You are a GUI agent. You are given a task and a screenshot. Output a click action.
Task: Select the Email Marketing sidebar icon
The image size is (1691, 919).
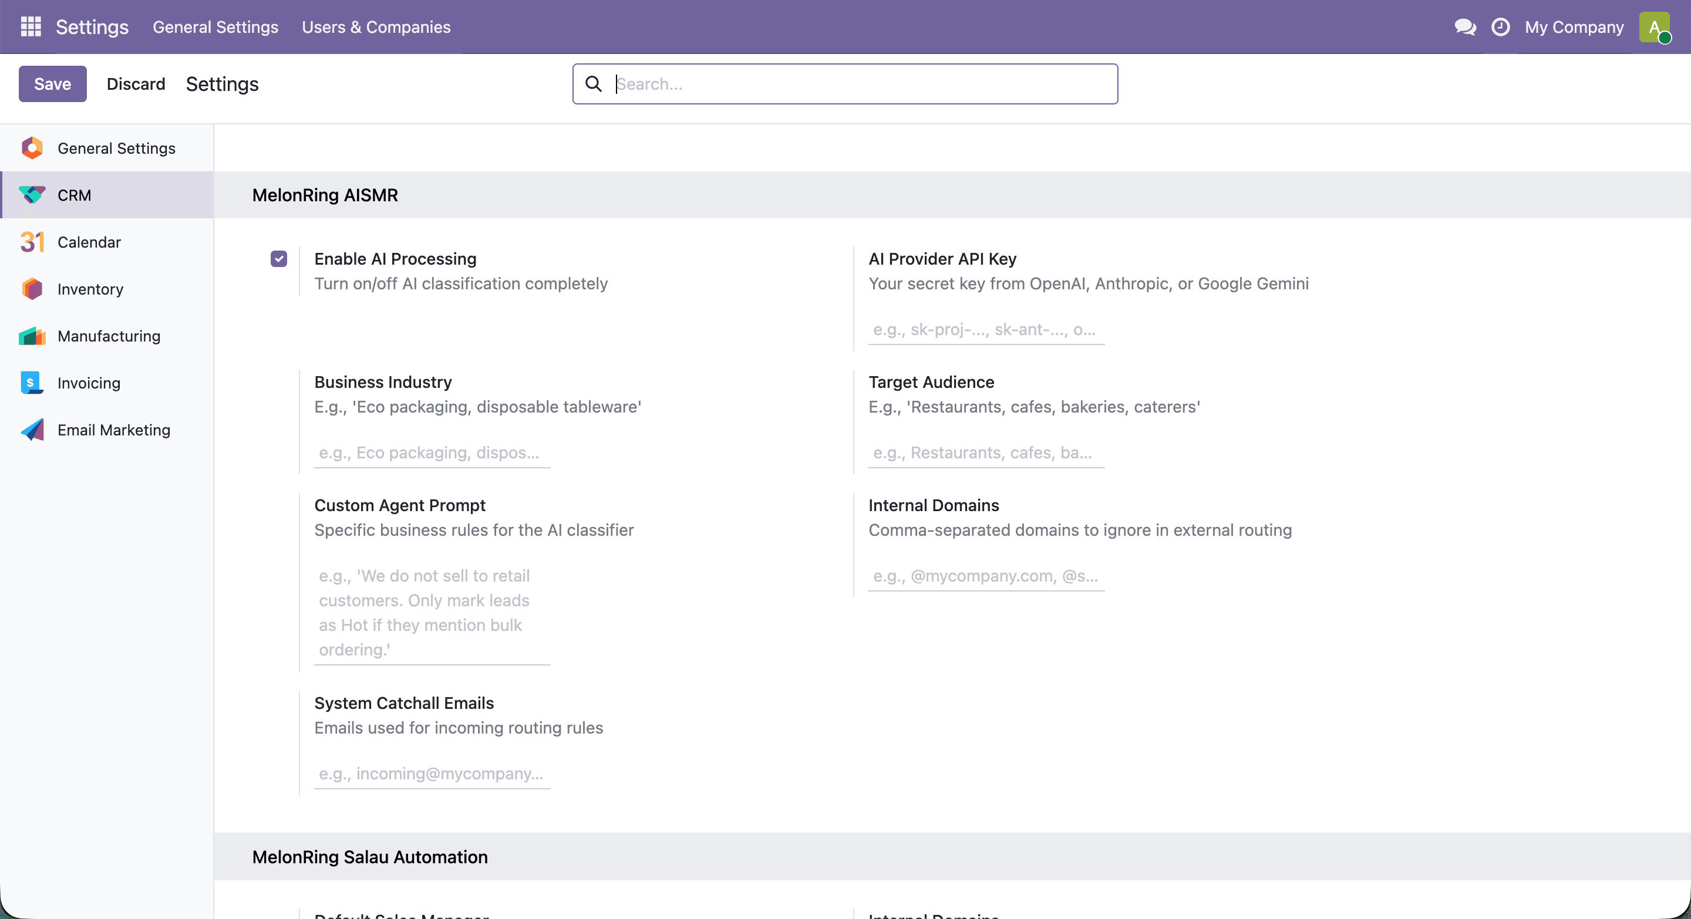(x=32, y=430)
